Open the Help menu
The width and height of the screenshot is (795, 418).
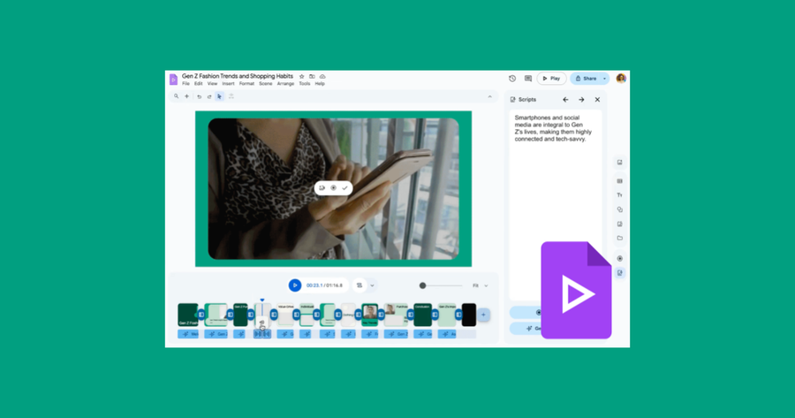point(320,84)
